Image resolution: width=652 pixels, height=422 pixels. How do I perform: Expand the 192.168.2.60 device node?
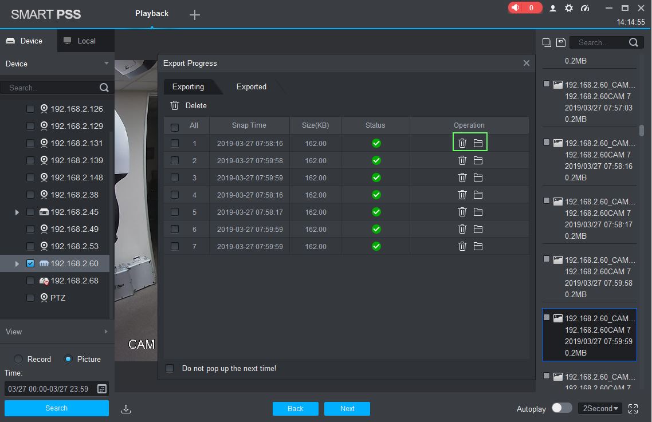(17, 264)
